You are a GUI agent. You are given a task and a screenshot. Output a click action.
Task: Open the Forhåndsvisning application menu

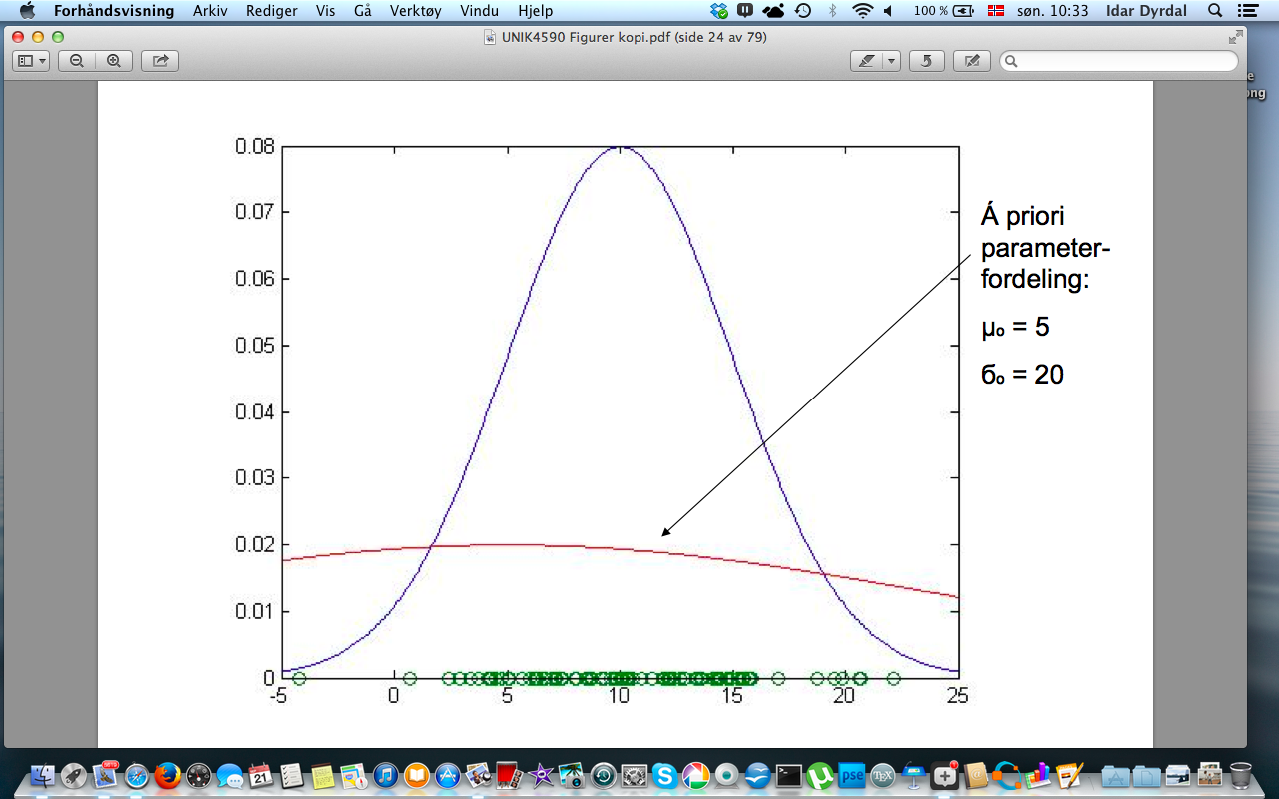pyautogui.click(x=114, y=11)
